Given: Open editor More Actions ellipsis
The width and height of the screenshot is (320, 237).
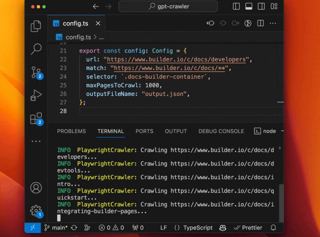Looking at the screenshot, I should tap(273, 23).
